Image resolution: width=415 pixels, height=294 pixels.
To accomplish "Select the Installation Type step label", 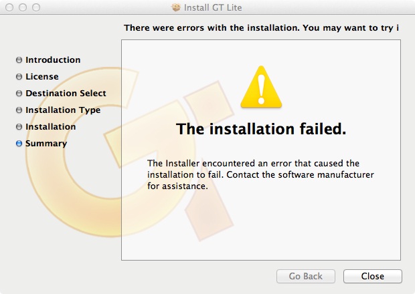I will 63,110.
